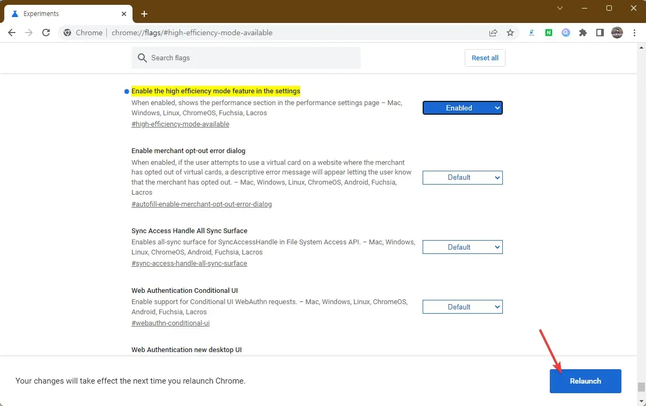Select the Experiments tab
Viewport: 646px width, 406px height.
point(69,14)
